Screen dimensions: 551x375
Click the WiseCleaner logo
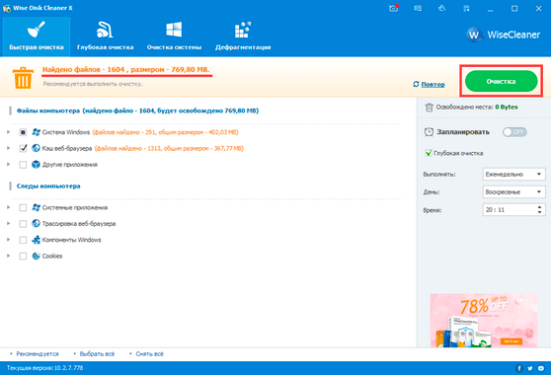tap(504, 35)
